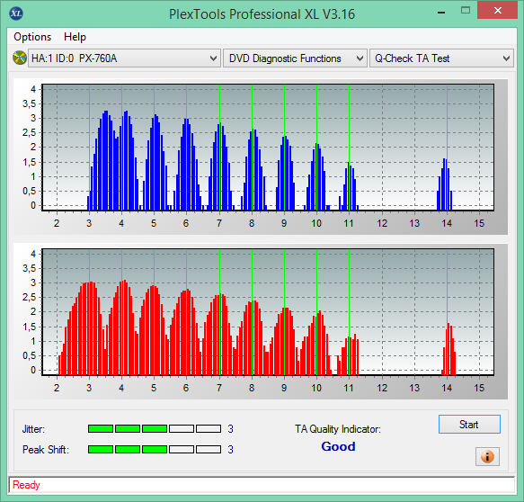The width and height of the screenshot is (524, 502).
Task: Click the window title PlexTools Professional XL
Action: point(262,14)
